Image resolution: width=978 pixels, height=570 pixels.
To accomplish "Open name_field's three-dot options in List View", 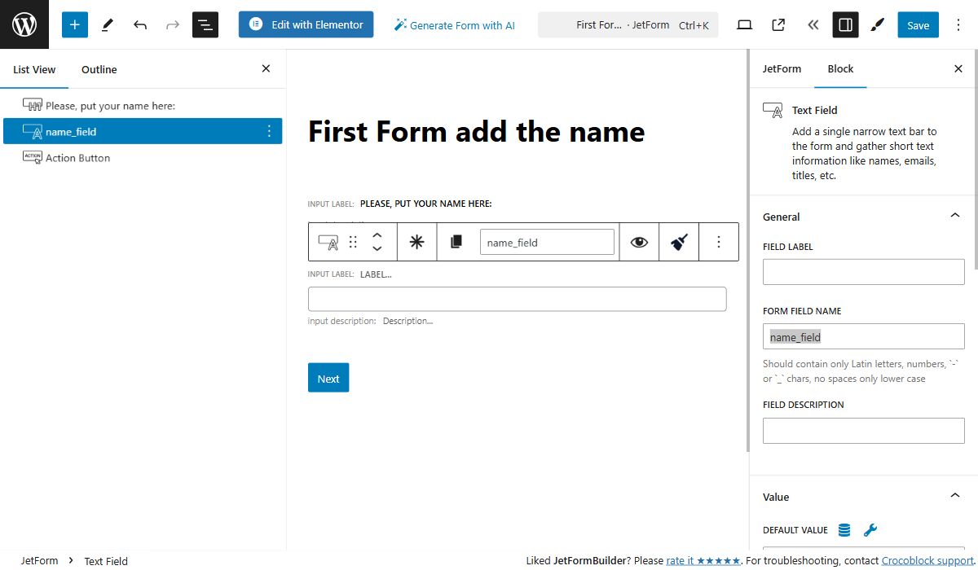I will pyautogui.click(x=270, y=131).
